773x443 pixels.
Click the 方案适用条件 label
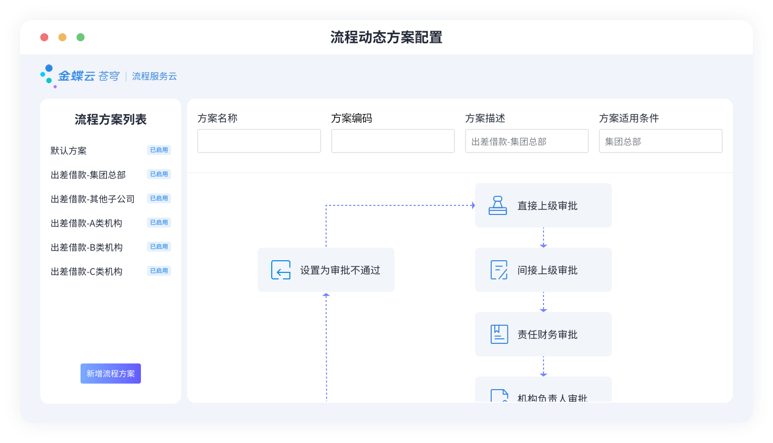click(629, 118)
